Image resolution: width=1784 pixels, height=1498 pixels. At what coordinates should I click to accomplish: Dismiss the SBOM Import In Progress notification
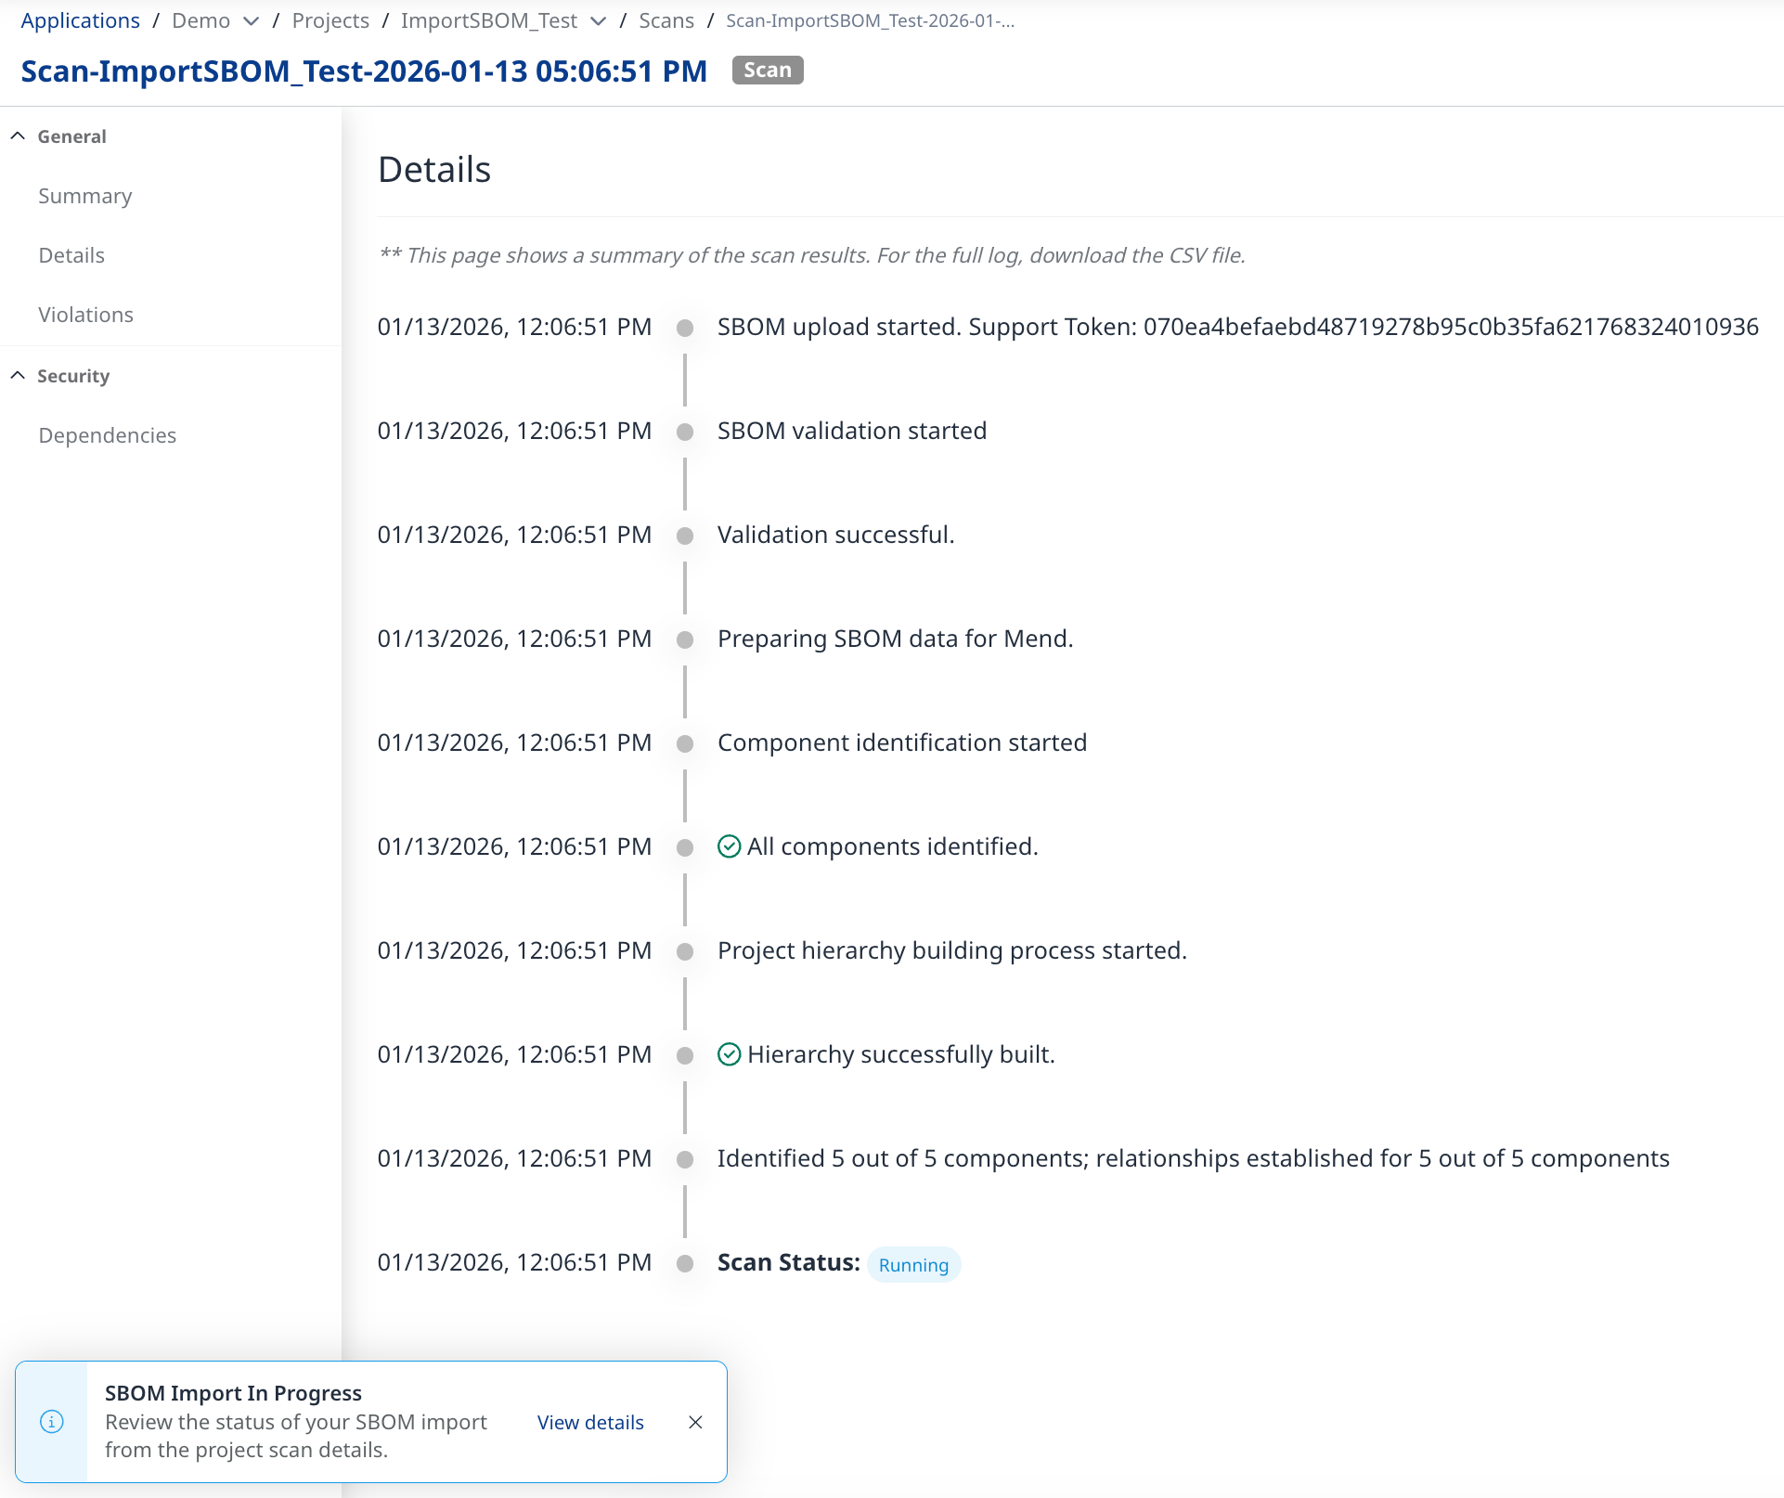(x=695, y=1422)
